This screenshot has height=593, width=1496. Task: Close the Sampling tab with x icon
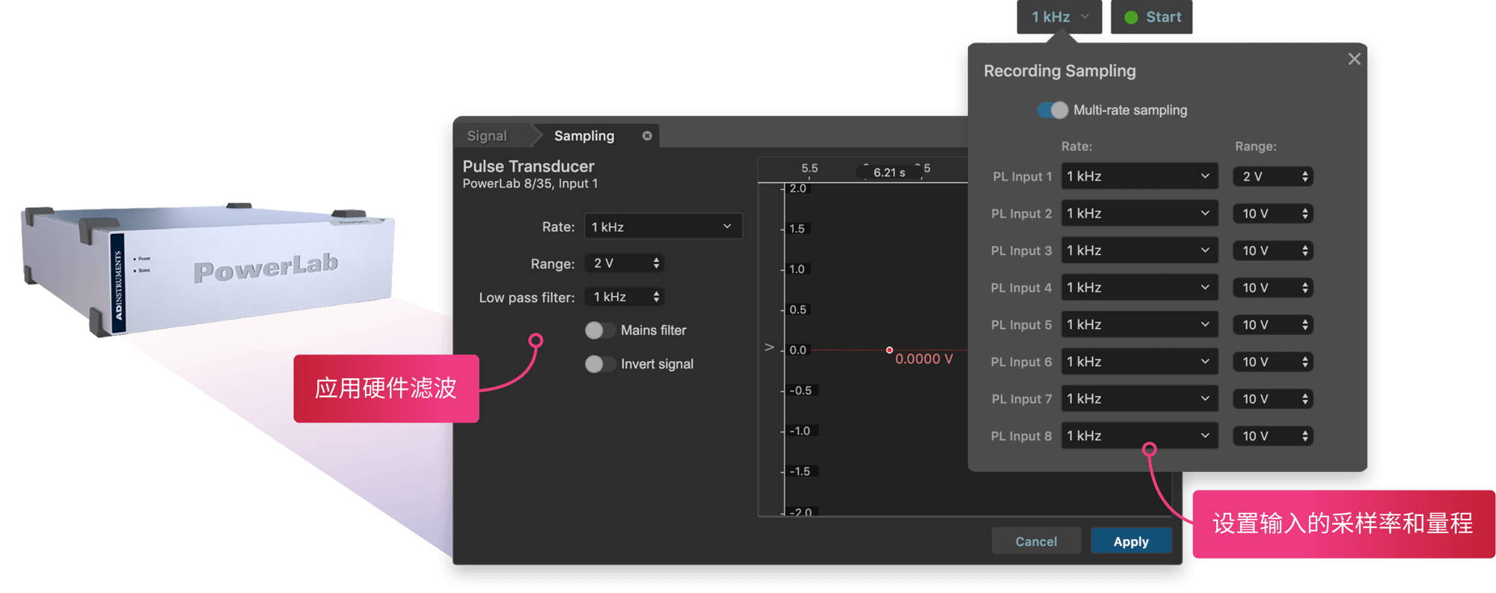pyautogui.click(x=647, y=136)
